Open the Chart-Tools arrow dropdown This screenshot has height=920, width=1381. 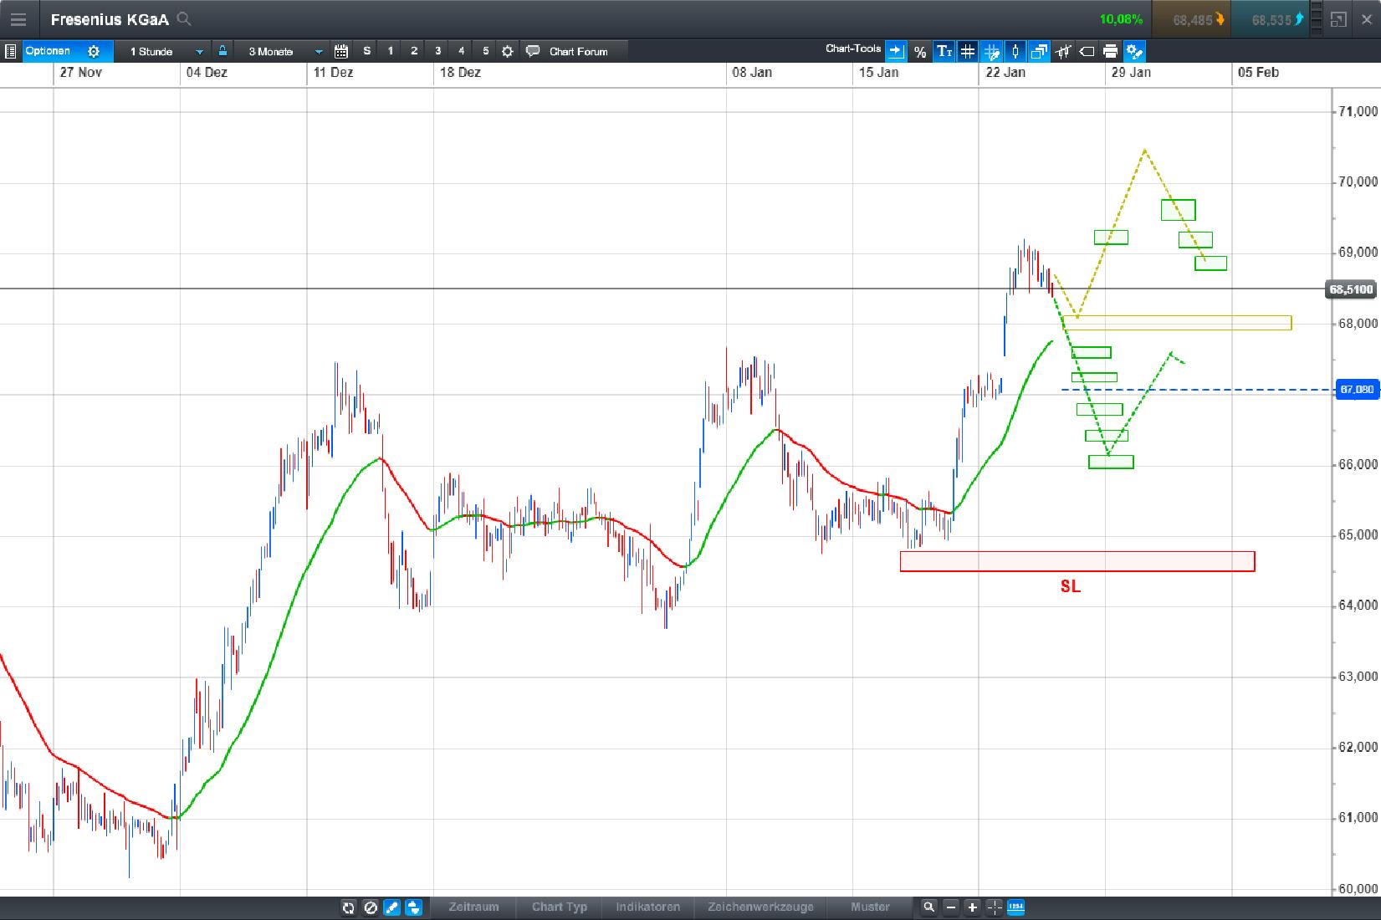coord(895,51)
